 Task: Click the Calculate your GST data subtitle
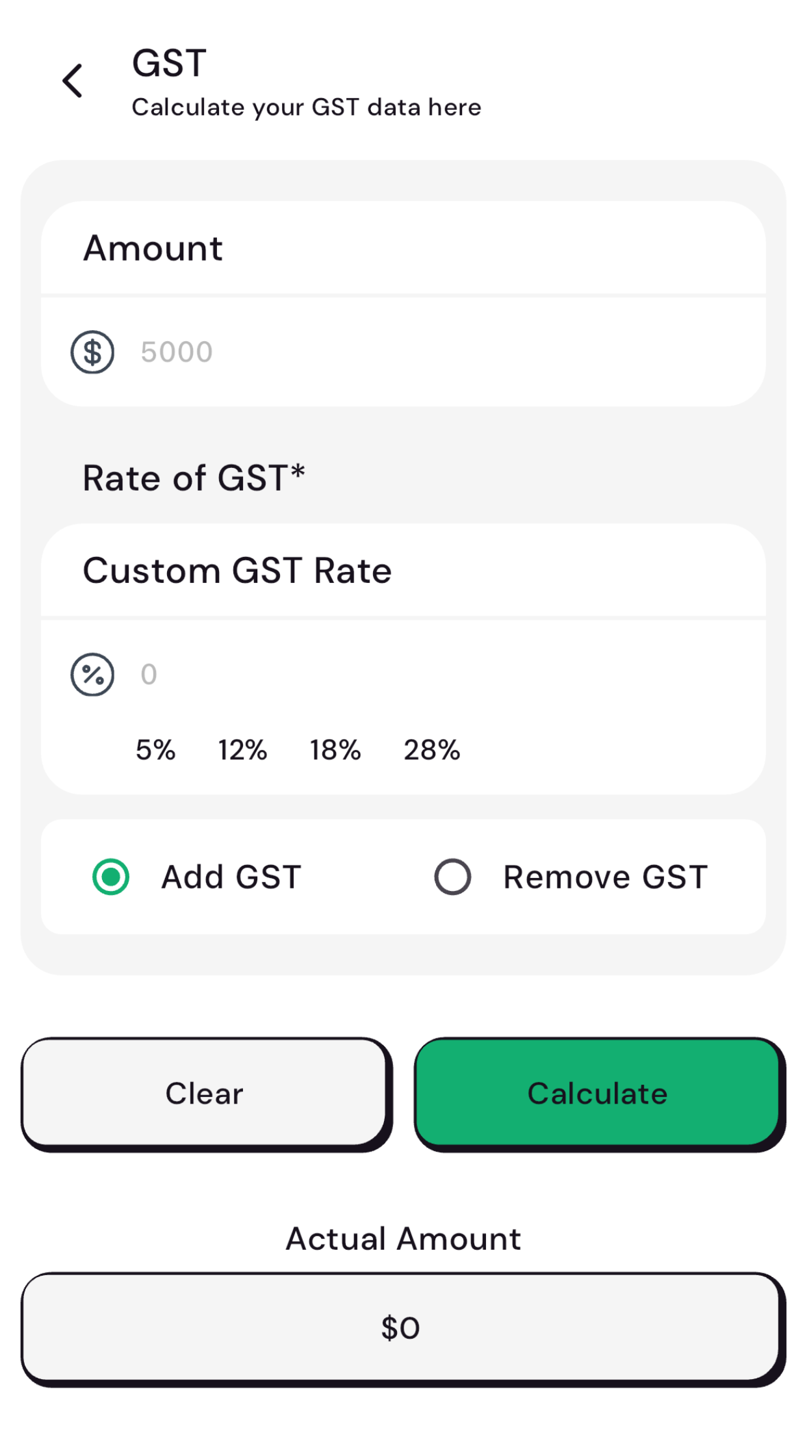(x=306, y=107)
